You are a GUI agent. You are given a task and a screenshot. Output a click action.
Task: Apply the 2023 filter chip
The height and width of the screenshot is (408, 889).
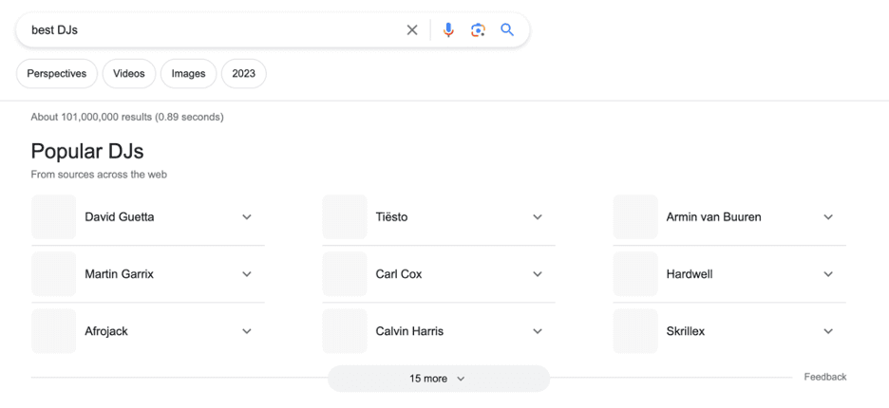click(244, 74)
